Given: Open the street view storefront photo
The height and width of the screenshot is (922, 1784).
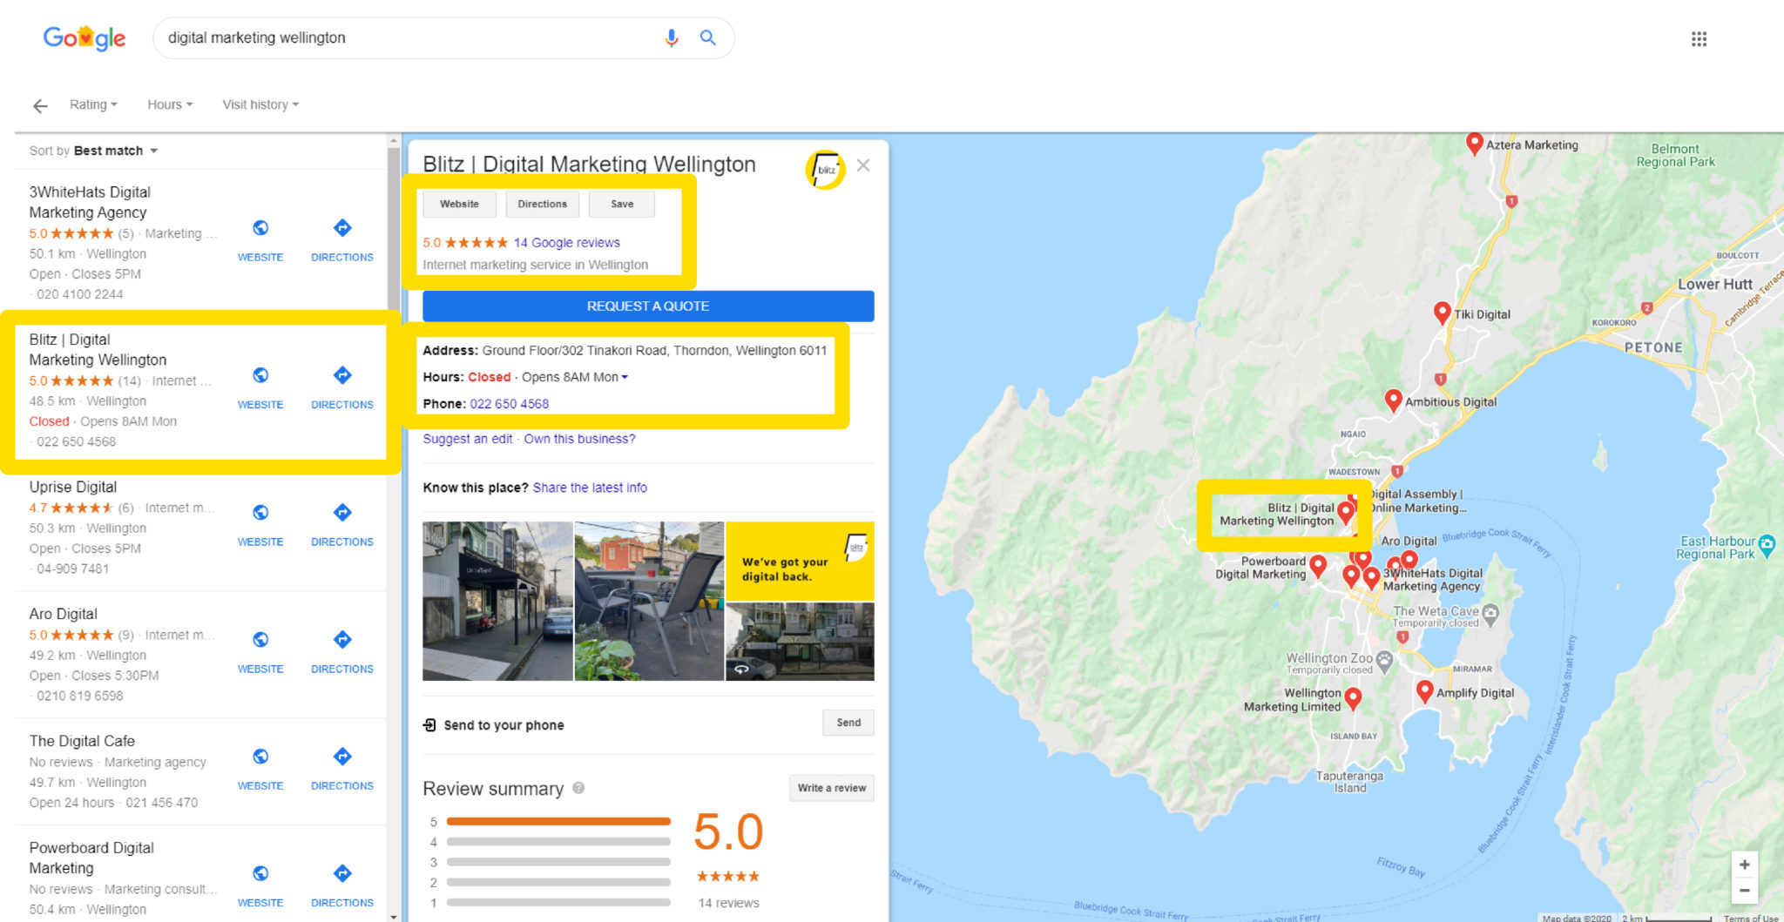Looking at the screenshot, I should pos(497,601).
